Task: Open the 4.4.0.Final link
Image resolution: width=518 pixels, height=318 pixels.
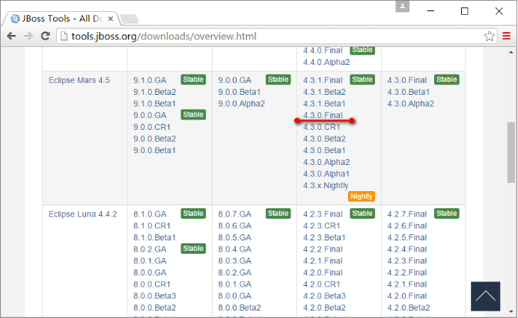Action: 323,51
